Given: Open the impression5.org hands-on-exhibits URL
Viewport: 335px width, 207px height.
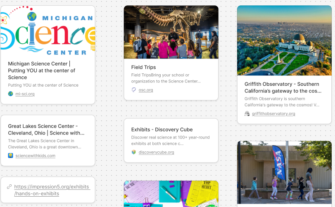Looking at the screenshot, I should point(52,190).
